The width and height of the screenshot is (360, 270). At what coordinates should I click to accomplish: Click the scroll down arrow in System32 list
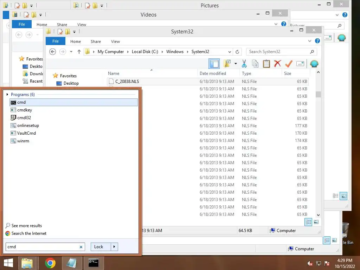coord(318,215)
